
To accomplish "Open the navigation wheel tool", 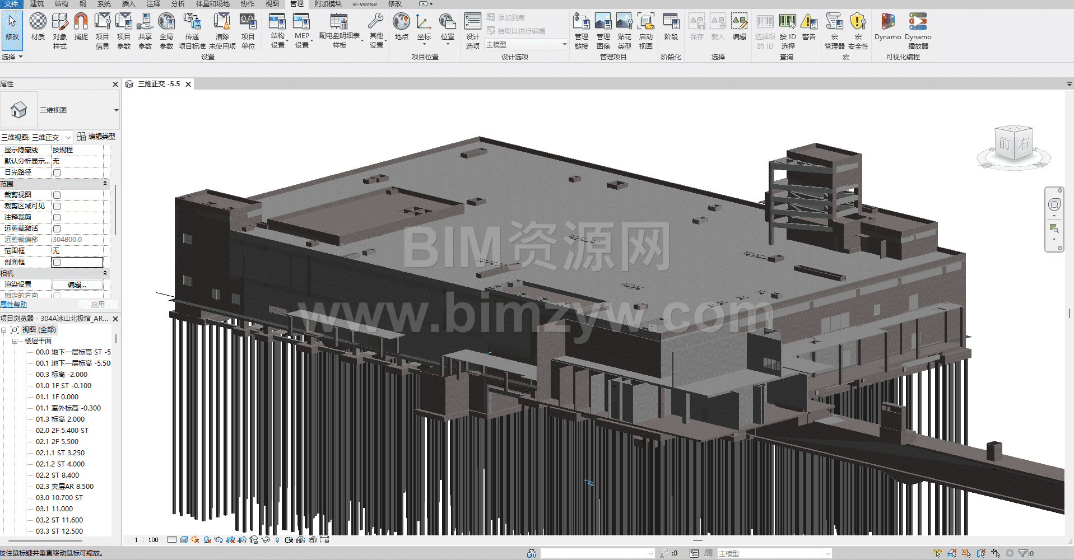I will [x=1054, y=204].
